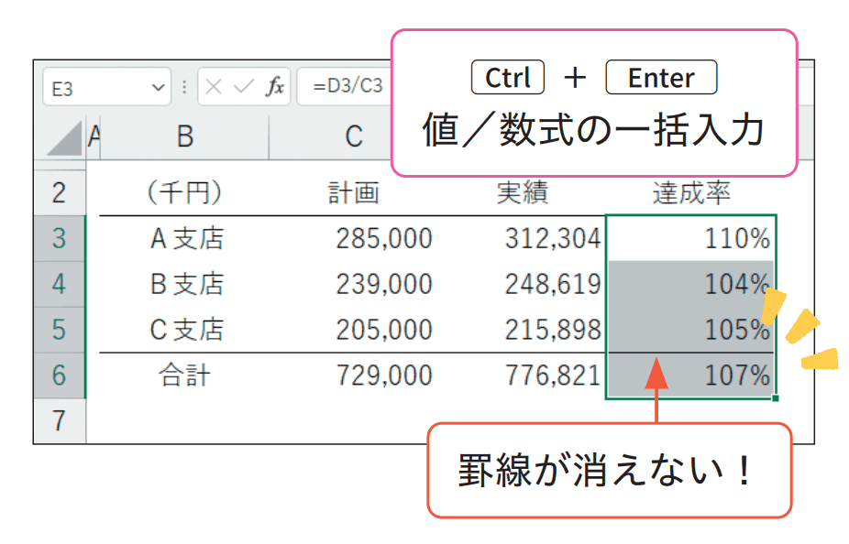849x544 pixels.
Task: Click the cell with 239,000
Action: tap(354, 285)
